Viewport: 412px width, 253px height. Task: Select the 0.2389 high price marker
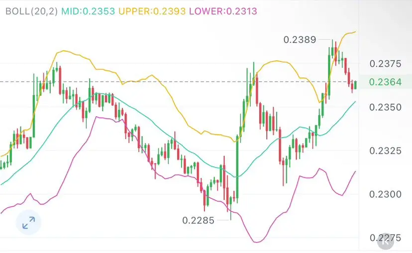point(300,40)
